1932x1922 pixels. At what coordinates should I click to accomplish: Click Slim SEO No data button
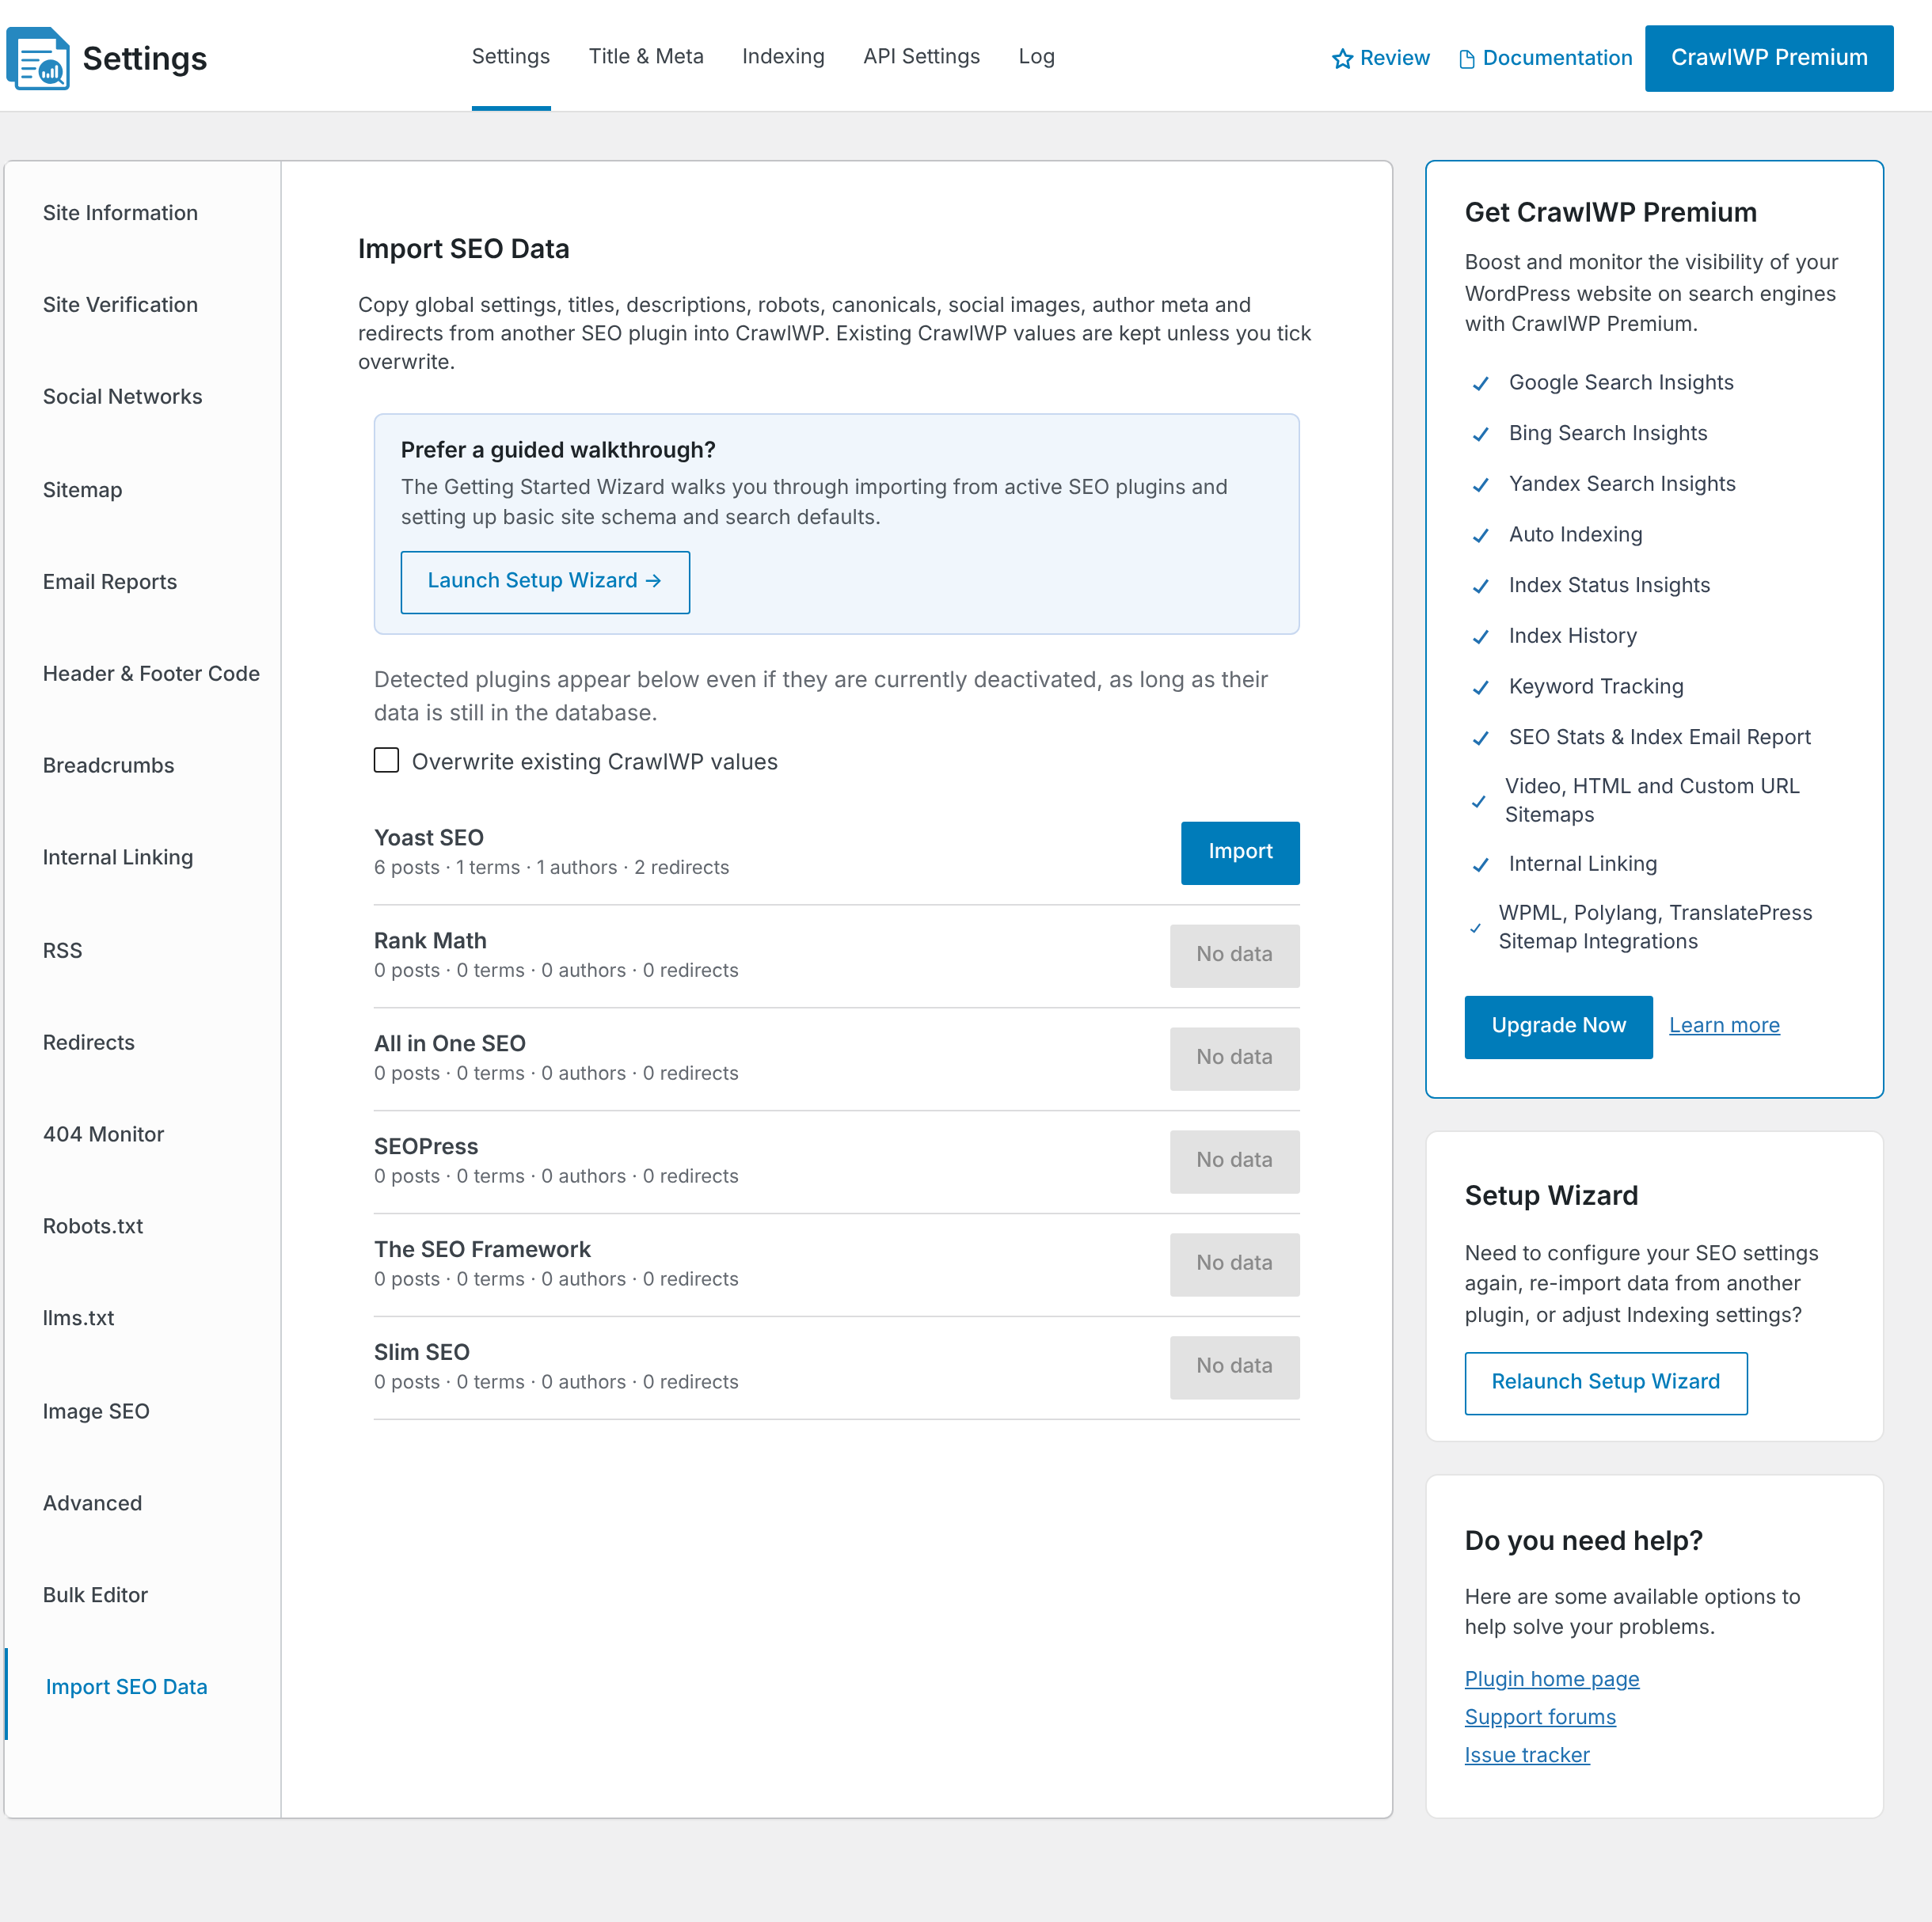click(x=1234, y=1367)
